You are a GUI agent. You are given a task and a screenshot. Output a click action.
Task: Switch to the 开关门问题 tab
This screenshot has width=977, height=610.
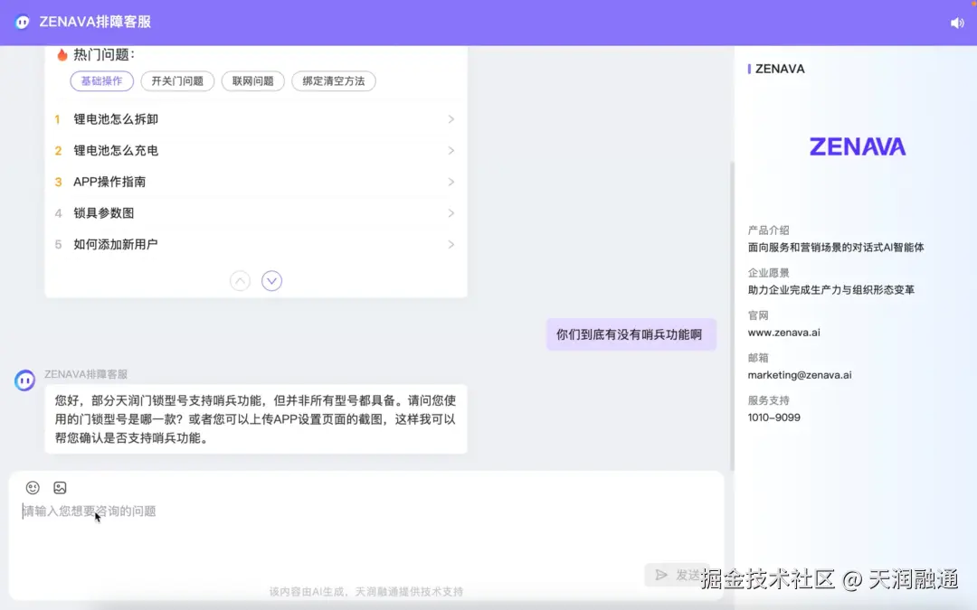[x=177, y=81]
